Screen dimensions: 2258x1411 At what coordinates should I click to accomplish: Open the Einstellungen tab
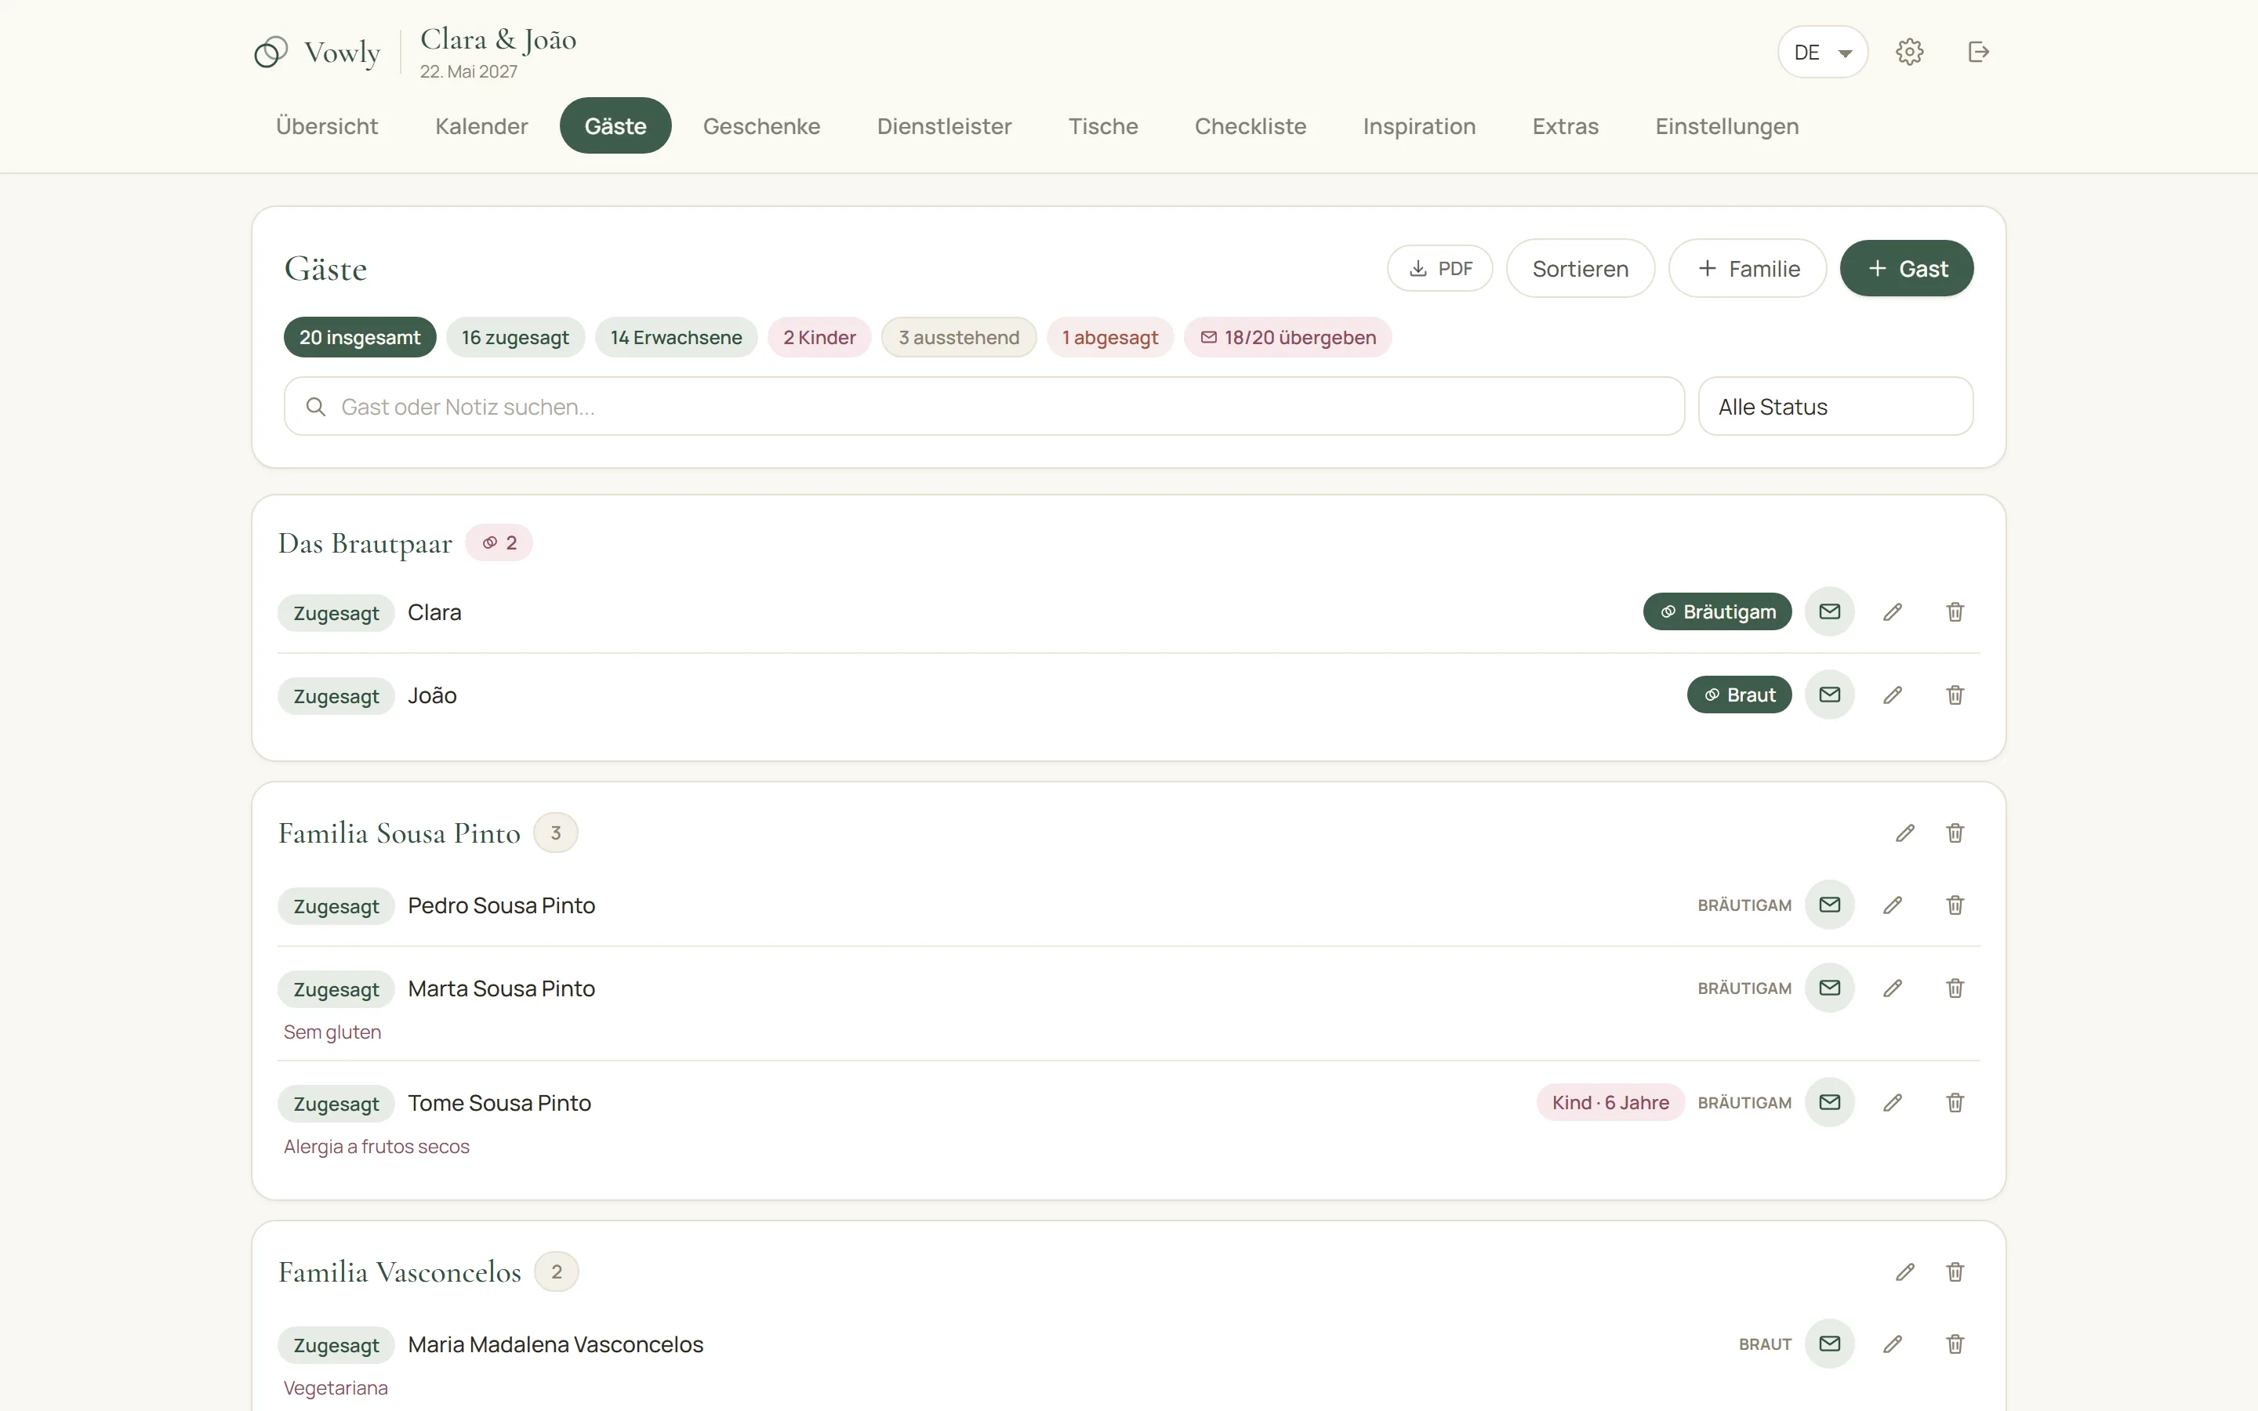click(x=1727, y=126)
